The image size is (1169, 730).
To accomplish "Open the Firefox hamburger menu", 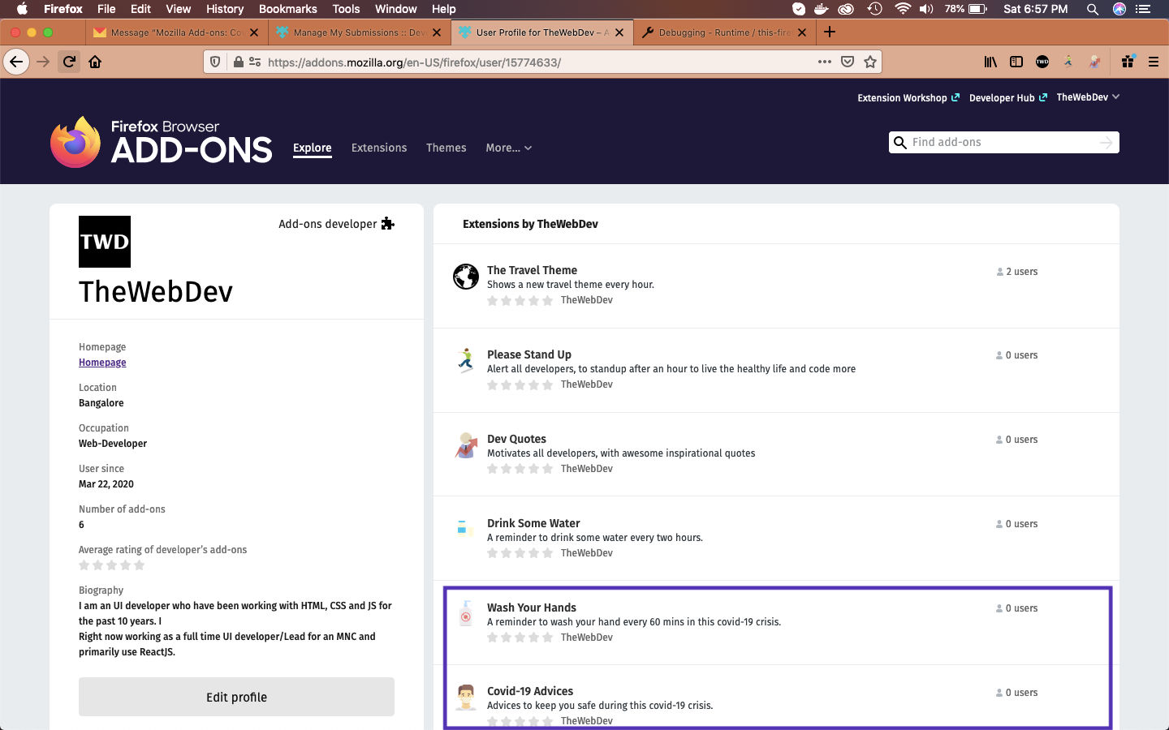I will 1153,62.
